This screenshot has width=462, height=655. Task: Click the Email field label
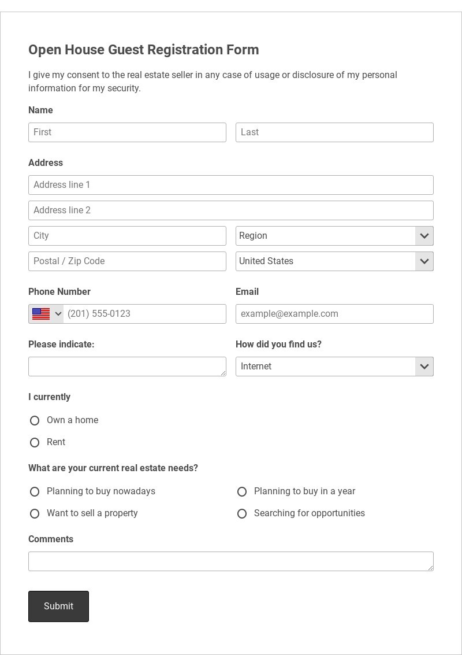pos(247,292)
